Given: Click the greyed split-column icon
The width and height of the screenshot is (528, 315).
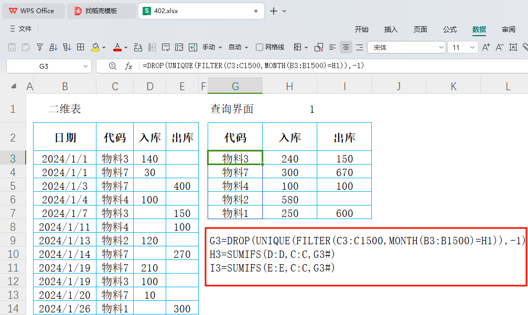Looking at the screenshot, I should tap(152, 47).
